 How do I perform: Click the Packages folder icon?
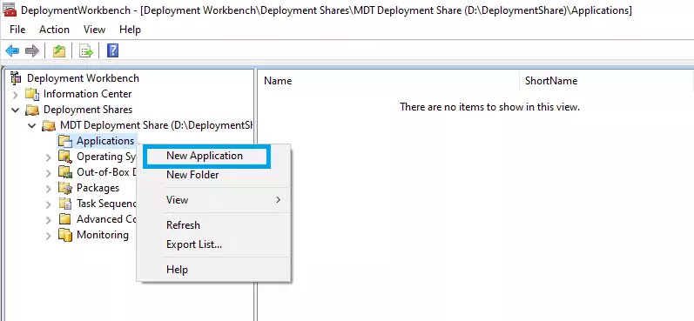click(65, 188)
